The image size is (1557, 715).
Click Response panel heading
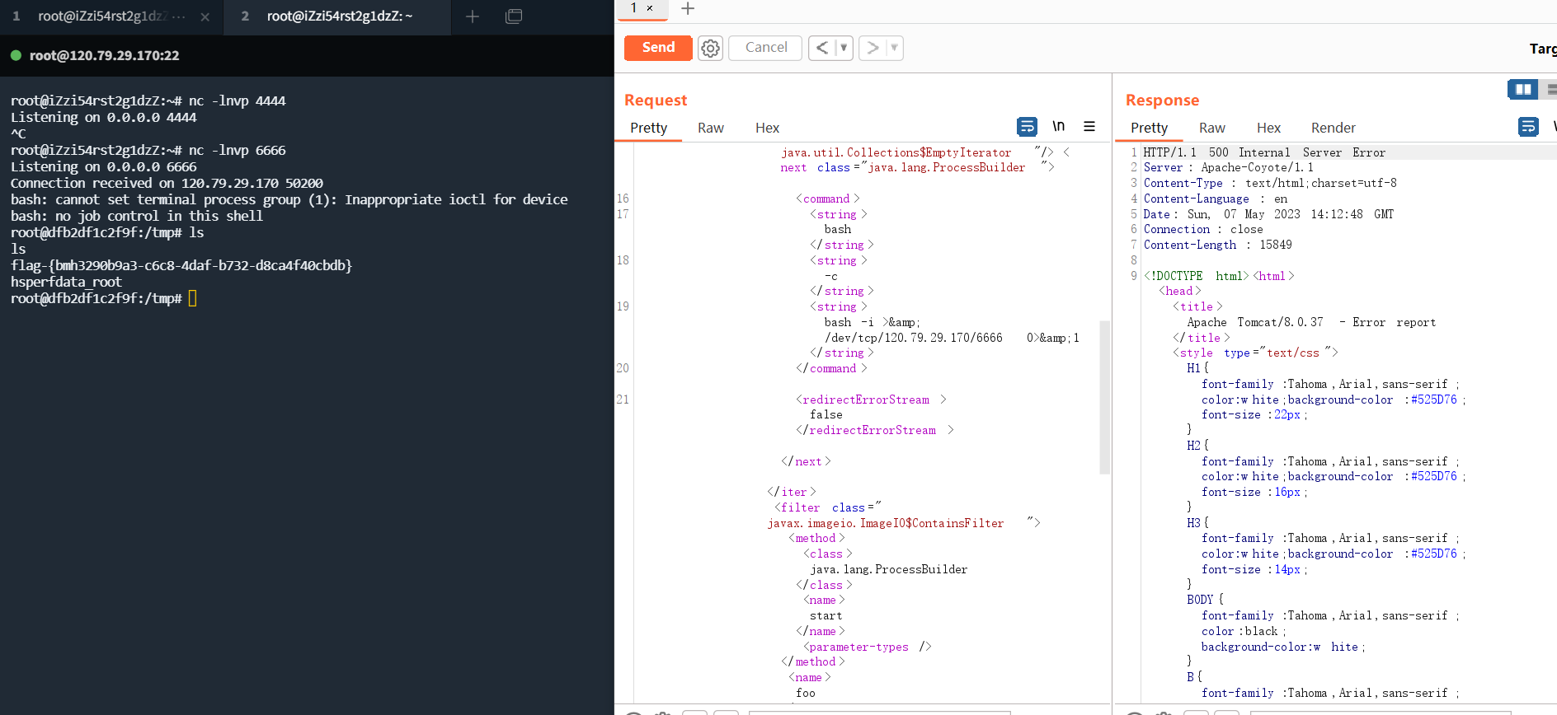[1162, 100]
